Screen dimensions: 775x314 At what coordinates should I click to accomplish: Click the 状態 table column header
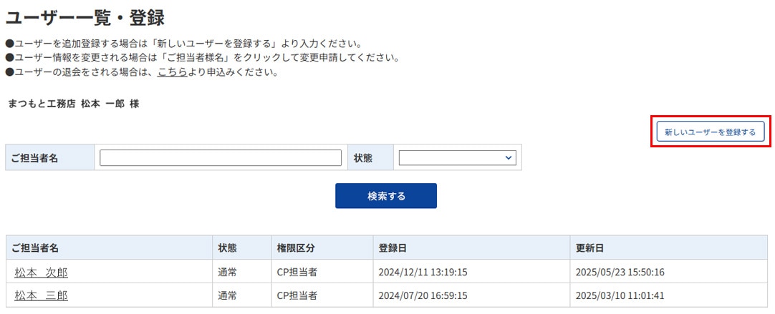click(x=228, y=248)
